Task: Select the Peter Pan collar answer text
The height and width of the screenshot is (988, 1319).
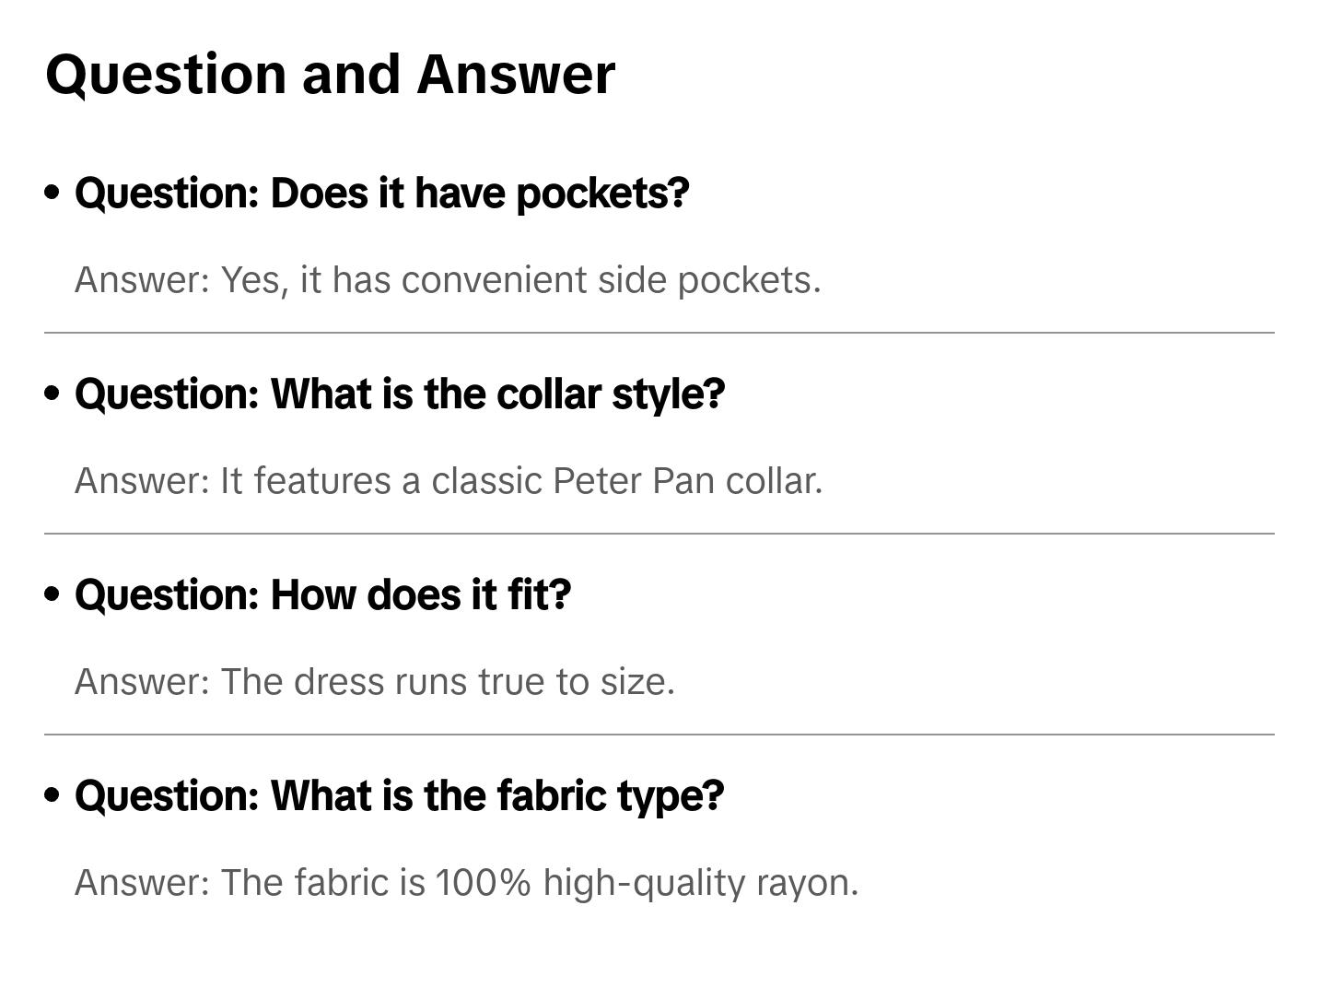Action: tap(449, 481)
